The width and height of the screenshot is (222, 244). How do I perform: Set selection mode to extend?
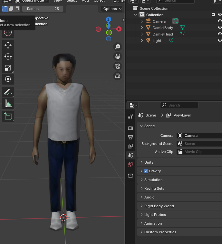(11, 9)
